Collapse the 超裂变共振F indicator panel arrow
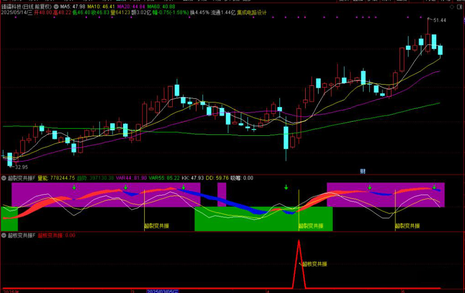Image resolution: width=465 pixels, height=293 pixels. [x=4, y=178]
